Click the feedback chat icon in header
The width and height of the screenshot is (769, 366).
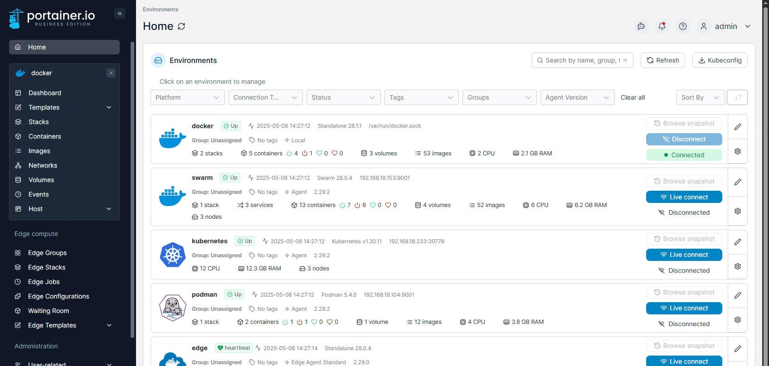(x=641, y=26)
